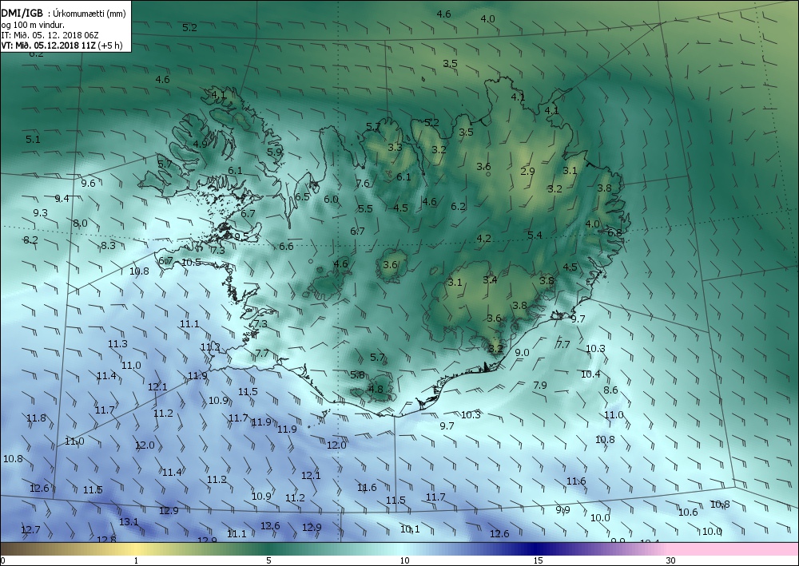The height and width of the screenshot is (566, 799).
Task: Click the map value 10.5
Action: (191, 263)
